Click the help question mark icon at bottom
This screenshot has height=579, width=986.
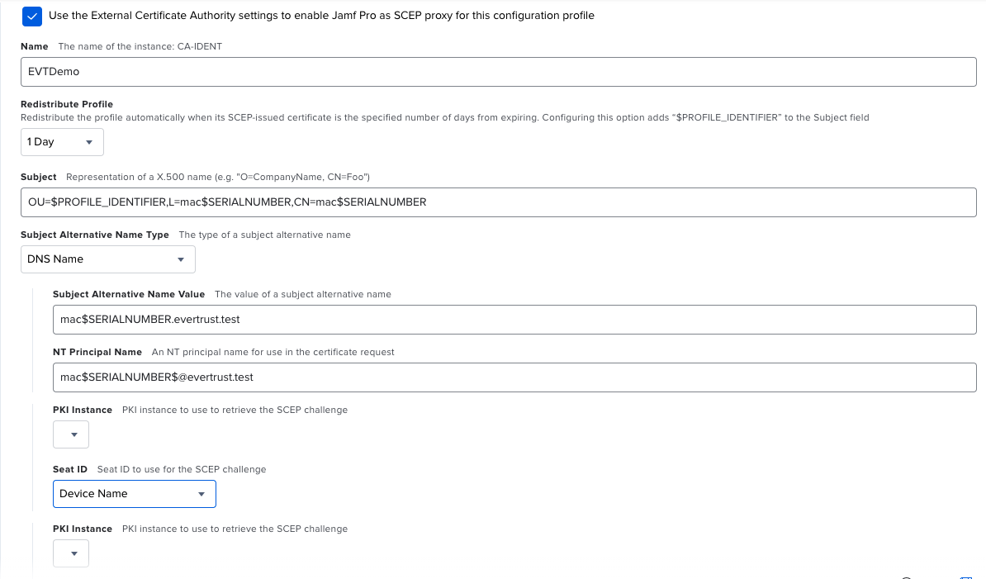(x=905, y=577)
